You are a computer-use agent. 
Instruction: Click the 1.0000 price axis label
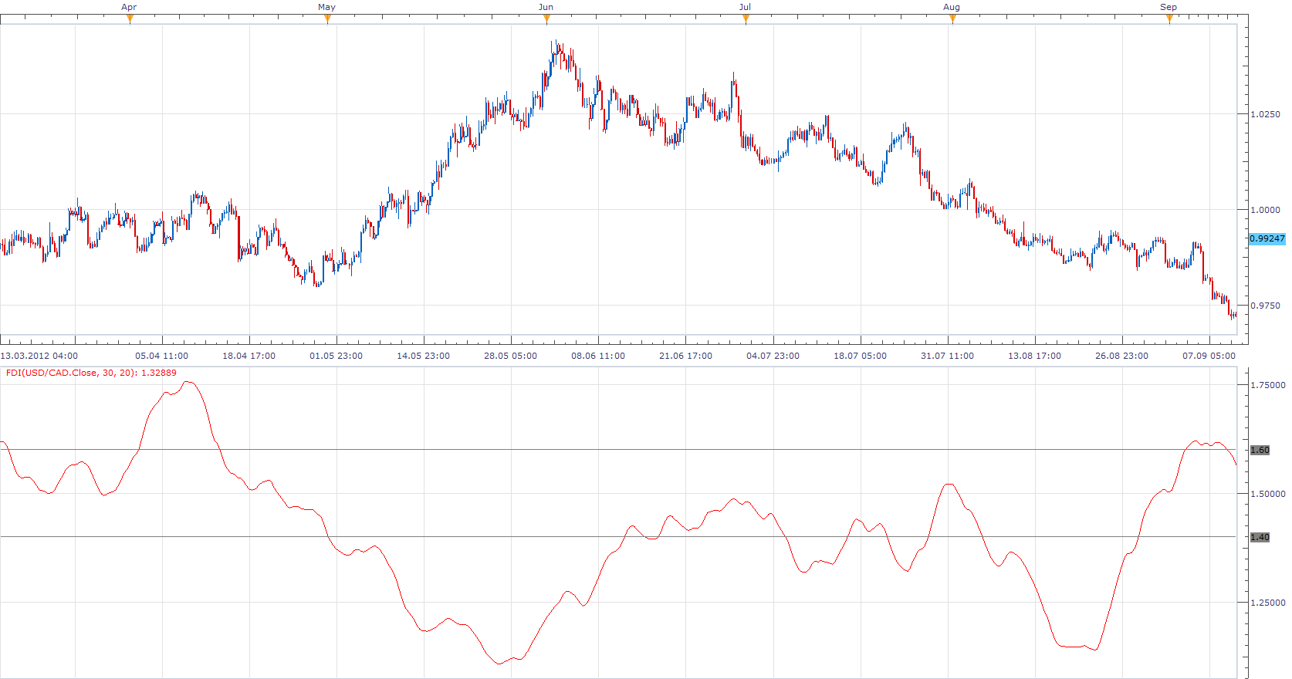(x=1265, y=210)
